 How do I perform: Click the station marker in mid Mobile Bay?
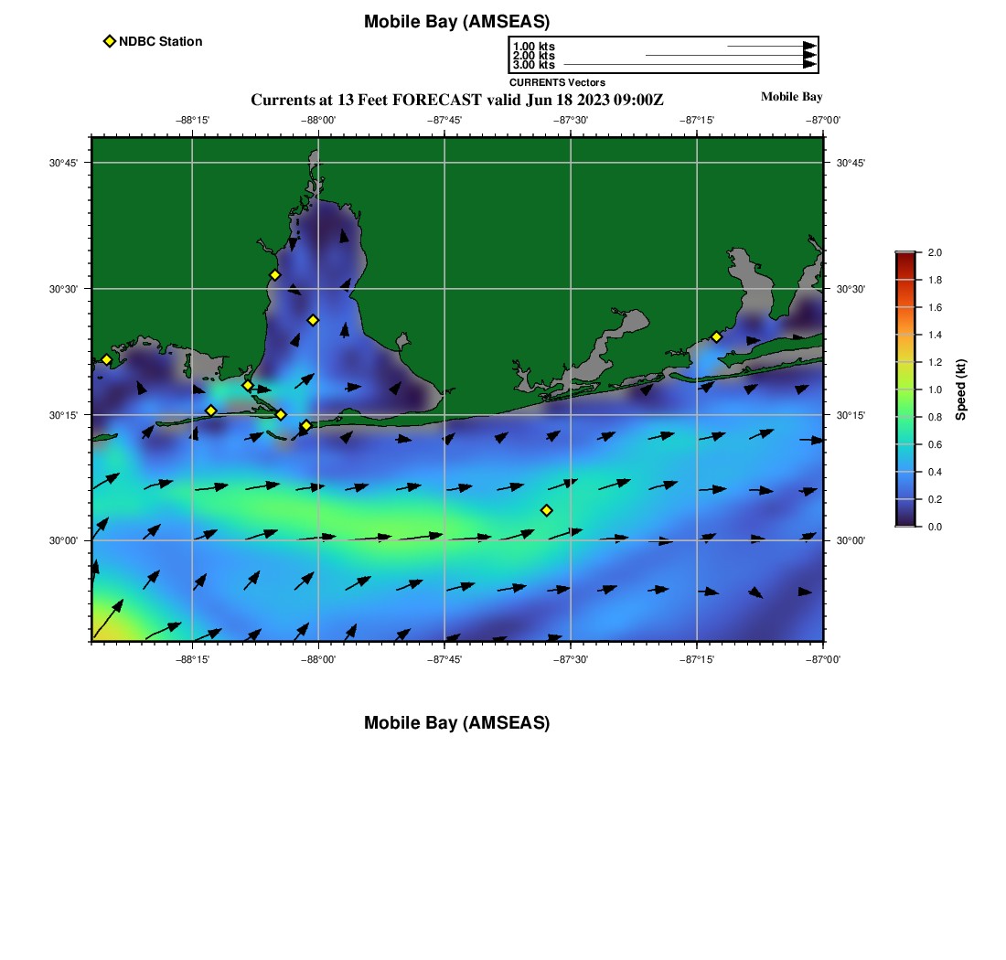[x=313, y=320]
